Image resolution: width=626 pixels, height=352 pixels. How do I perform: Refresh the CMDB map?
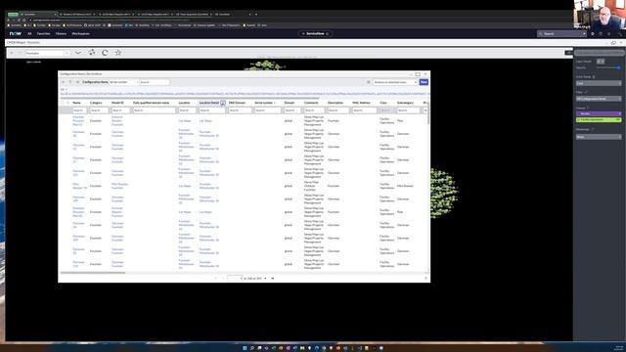tap(105, 53)
